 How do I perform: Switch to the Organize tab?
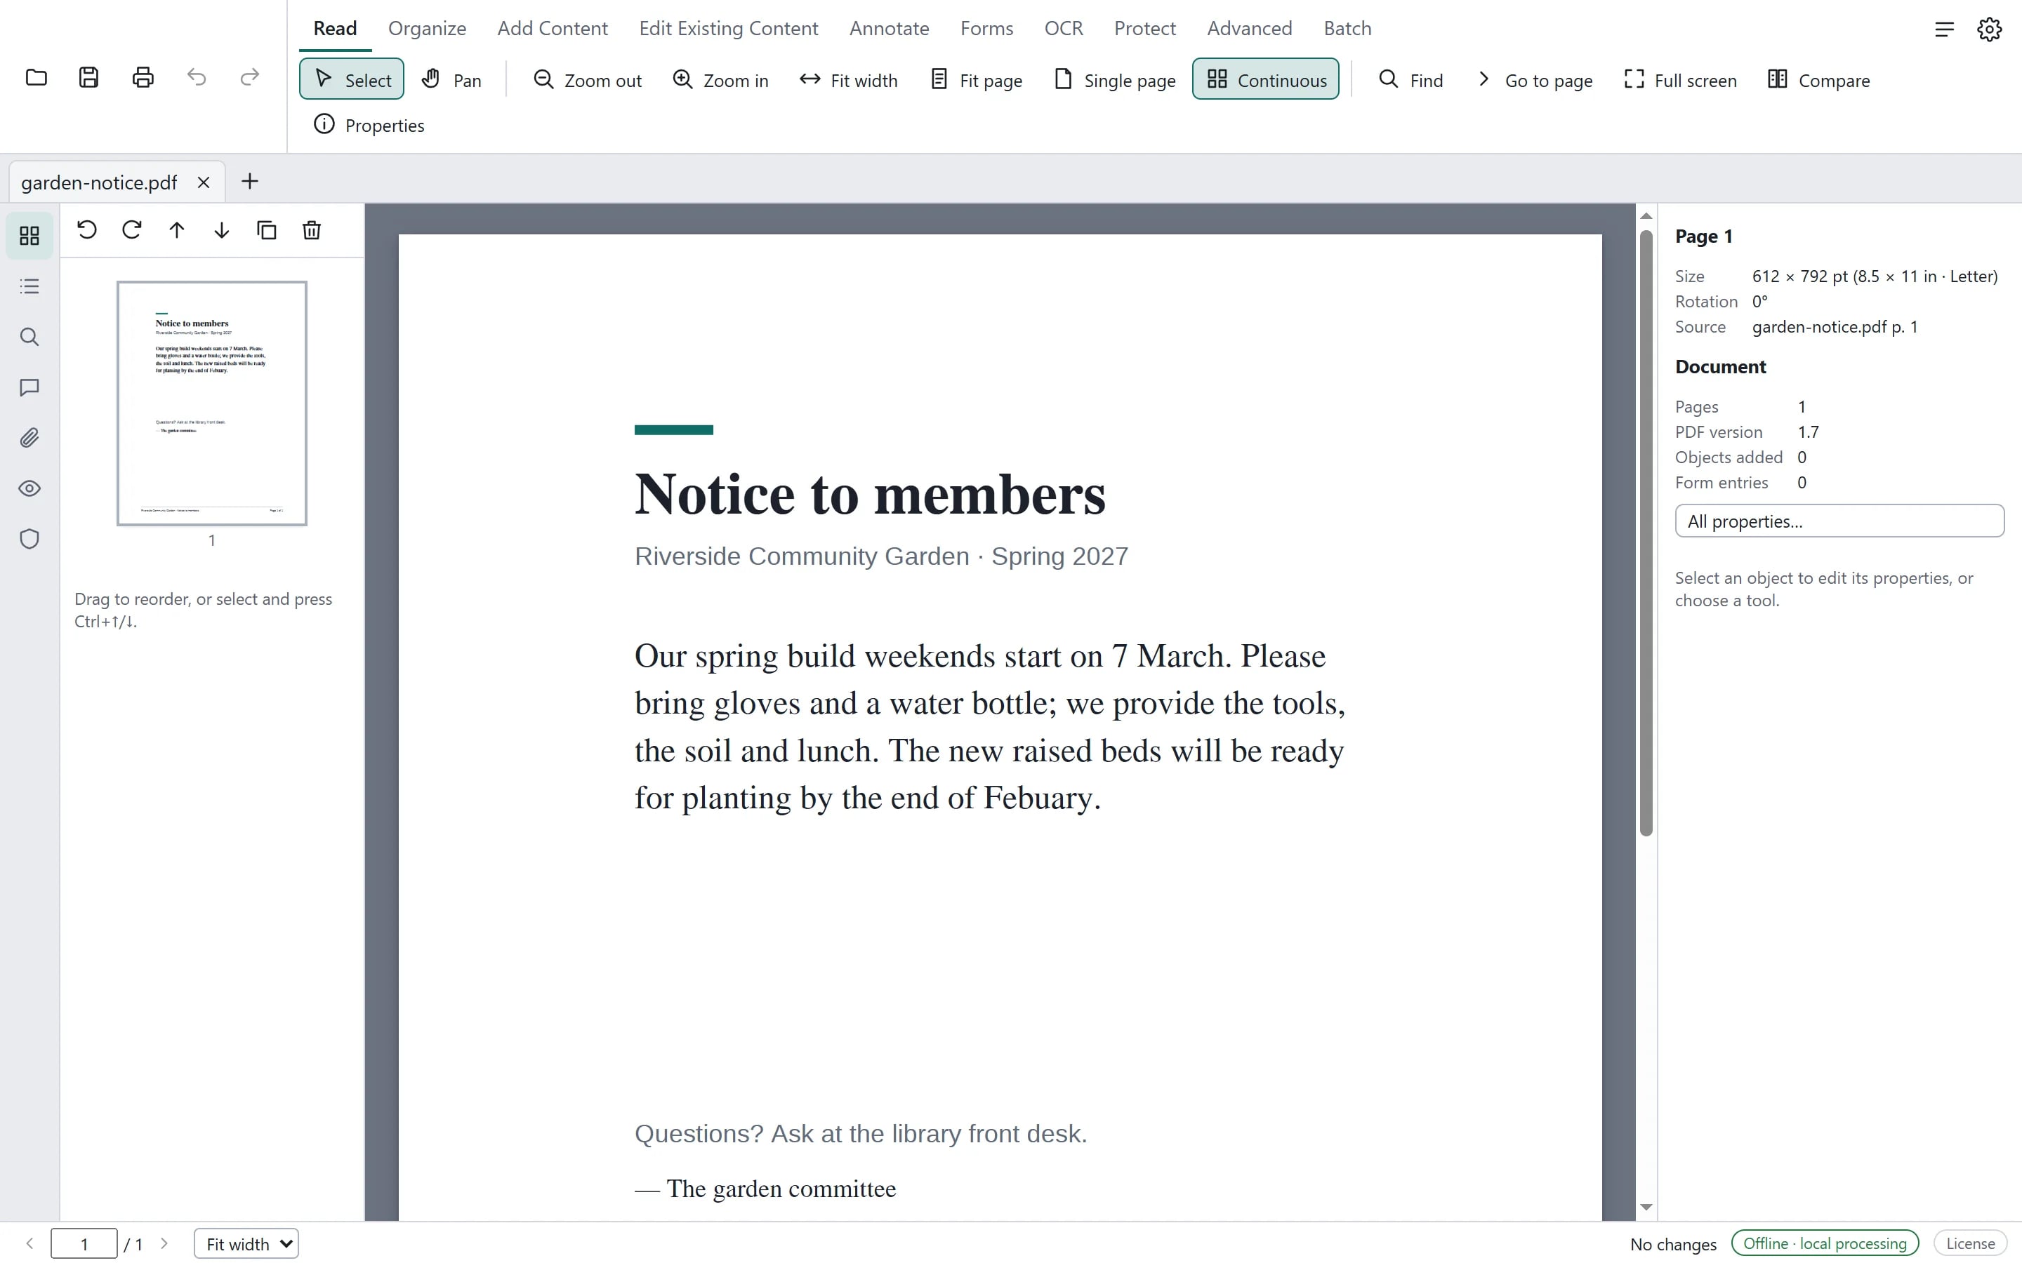427,28
